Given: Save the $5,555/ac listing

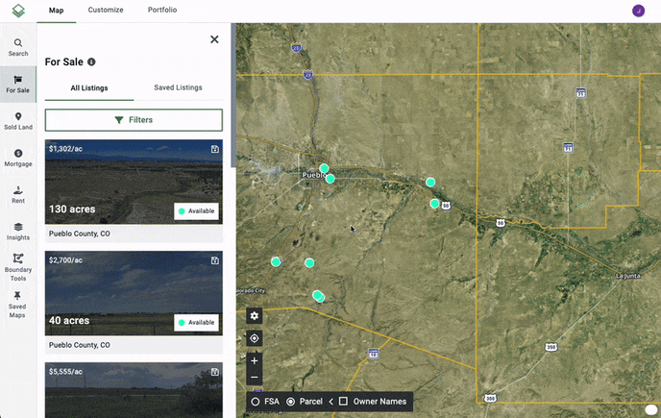Looking at the screenshot, I should coord(215,372).
